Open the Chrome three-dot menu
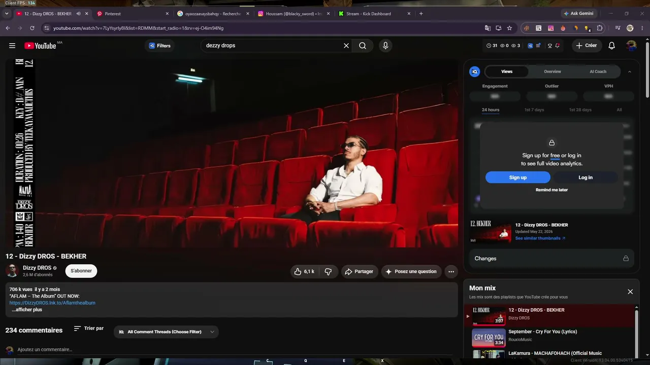 pyautogui.click(x=642, y=28)
